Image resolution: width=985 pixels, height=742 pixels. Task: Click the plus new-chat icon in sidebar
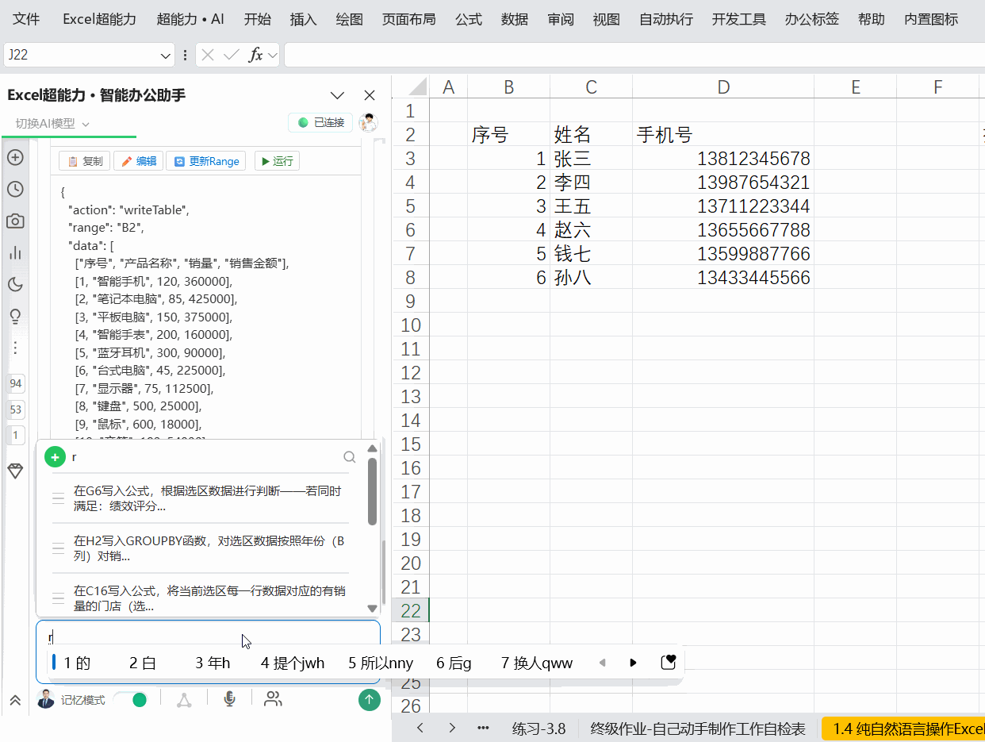coord(14,157)
